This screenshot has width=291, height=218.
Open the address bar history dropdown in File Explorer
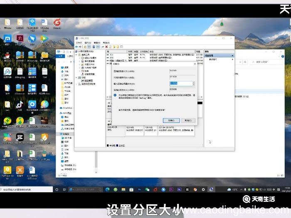click(x=240, y=62)
